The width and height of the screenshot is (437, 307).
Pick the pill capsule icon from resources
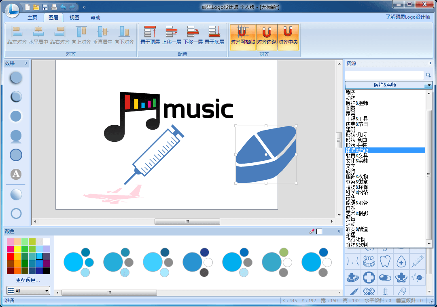385,277
